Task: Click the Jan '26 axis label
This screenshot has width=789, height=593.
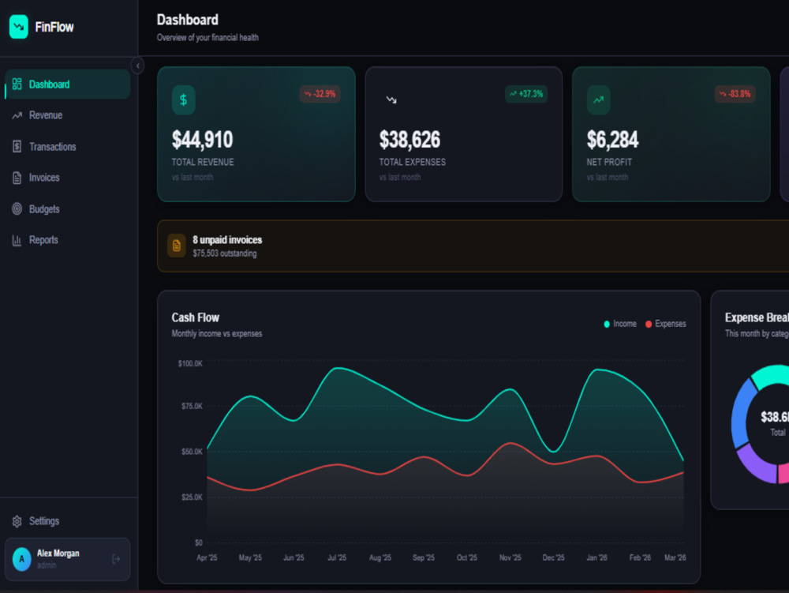Action: [596, 557]
